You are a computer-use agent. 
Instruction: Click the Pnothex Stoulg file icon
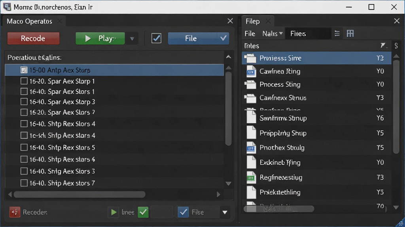(251, 148)
